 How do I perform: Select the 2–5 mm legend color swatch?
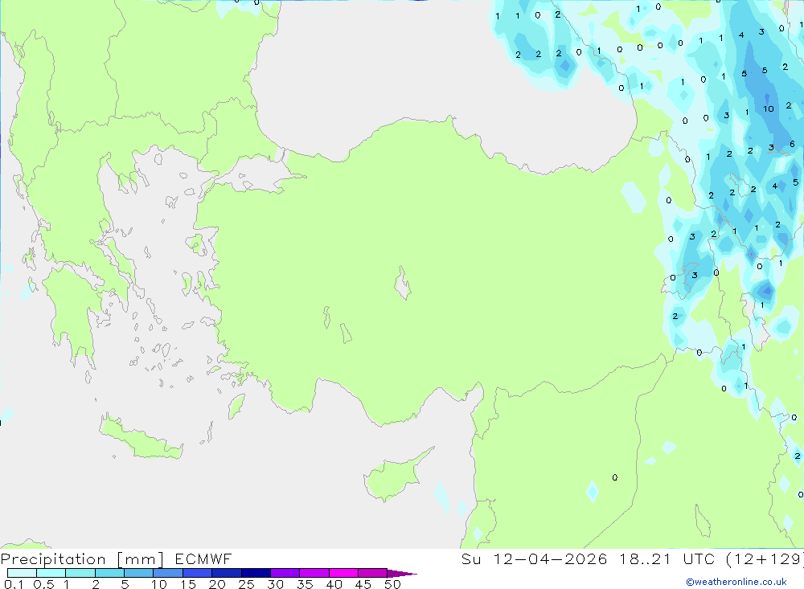tap(109, 573)
